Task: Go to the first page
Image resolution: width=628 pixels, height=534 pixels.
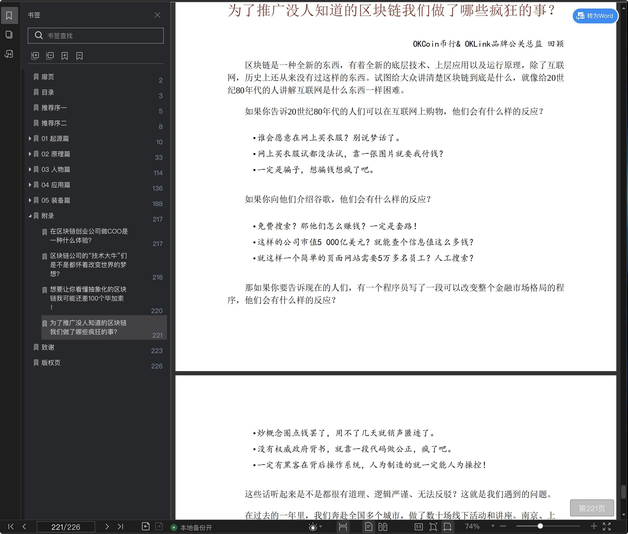Action: [x=11, y=527]
